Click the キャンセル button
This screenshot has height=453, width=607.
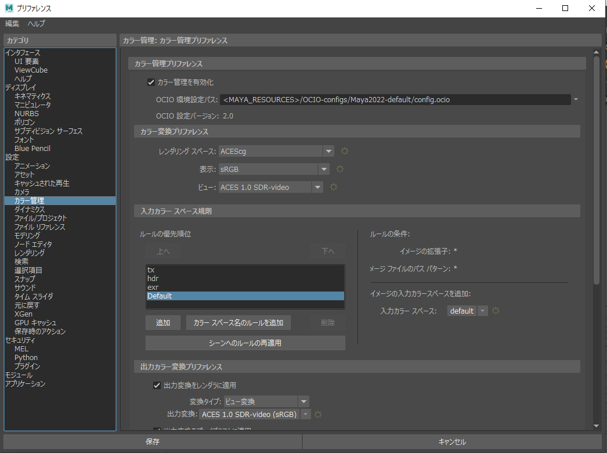(452, 442)
